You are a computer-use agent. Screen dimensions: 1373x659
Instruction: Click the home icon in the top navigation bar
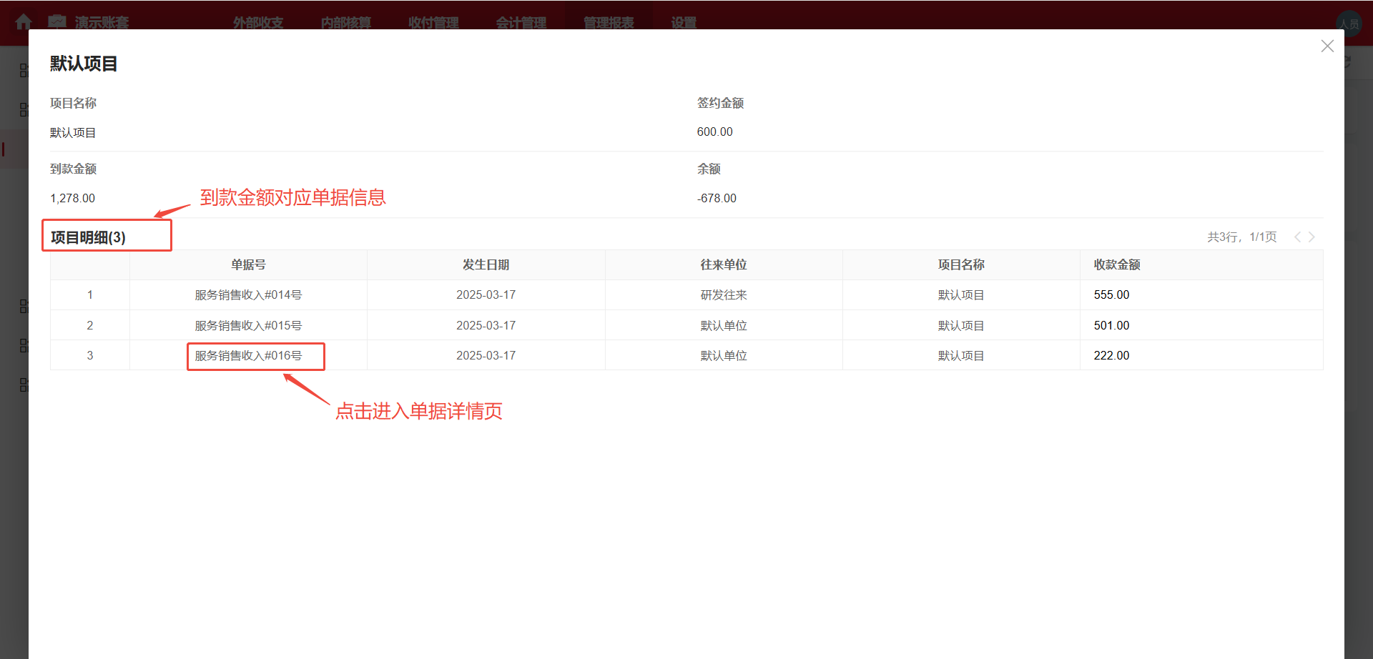24,22
